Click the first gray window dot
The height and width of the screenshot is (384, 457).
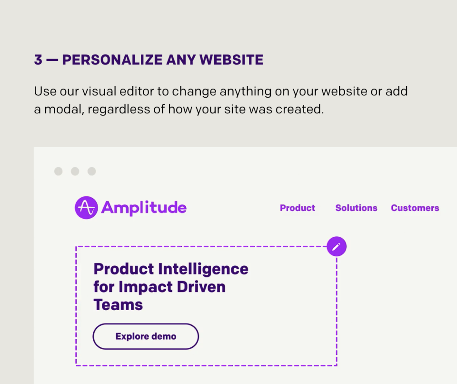(x=58, y=172)
